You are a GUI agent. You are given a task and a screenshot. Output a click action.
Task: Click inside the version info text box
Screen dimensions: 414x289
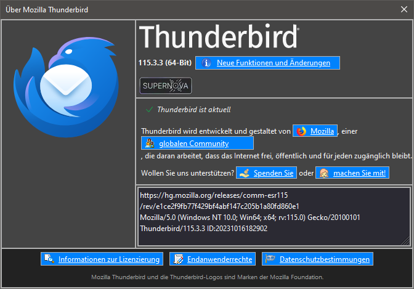pyautogui.click(x=274, y=217)
